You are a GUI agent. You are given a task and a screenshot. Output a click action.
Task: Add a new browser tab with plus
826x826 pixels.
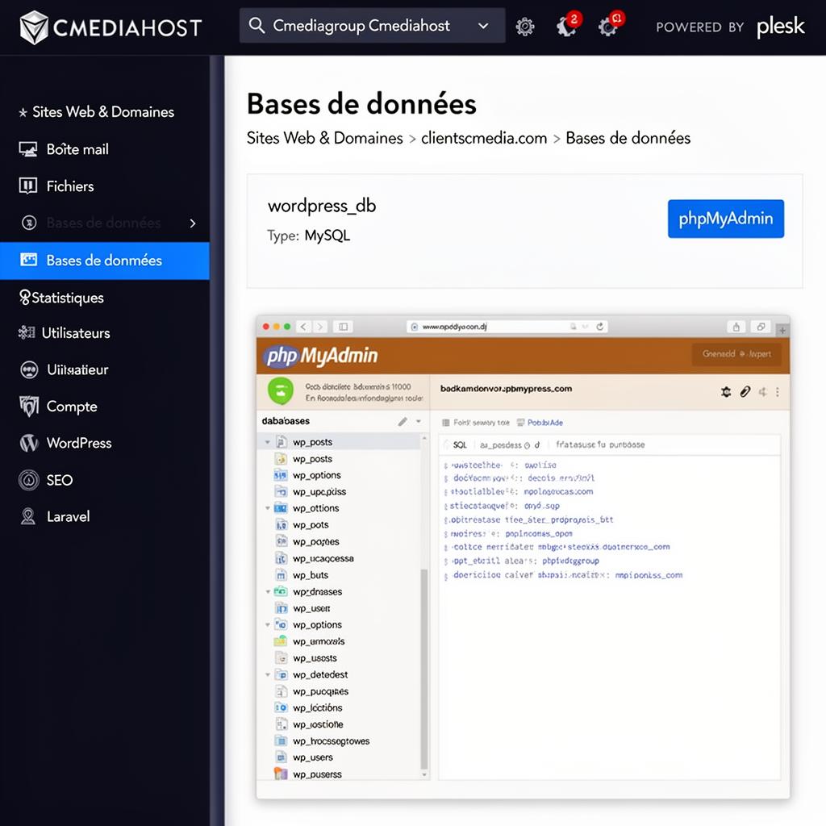[x=782, y=330]
